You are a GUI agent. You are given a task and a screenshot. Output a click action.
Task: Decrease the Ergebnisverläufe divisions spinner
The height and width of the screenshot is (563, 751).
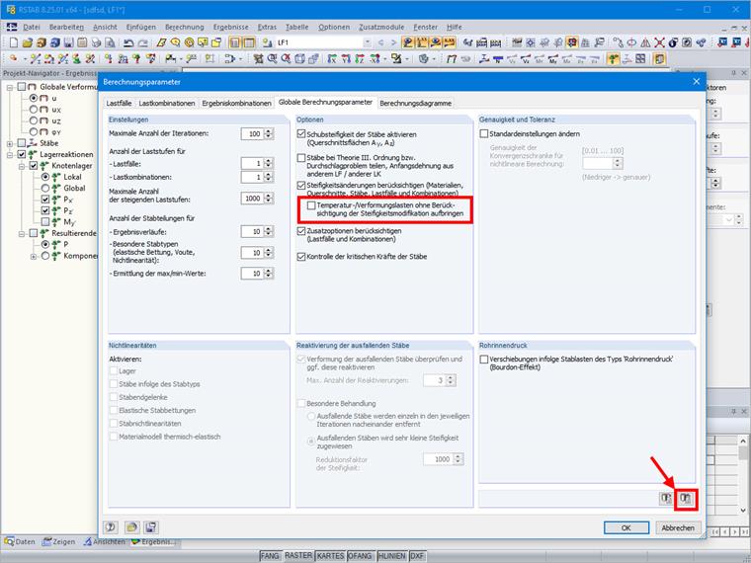click(269, 235)
